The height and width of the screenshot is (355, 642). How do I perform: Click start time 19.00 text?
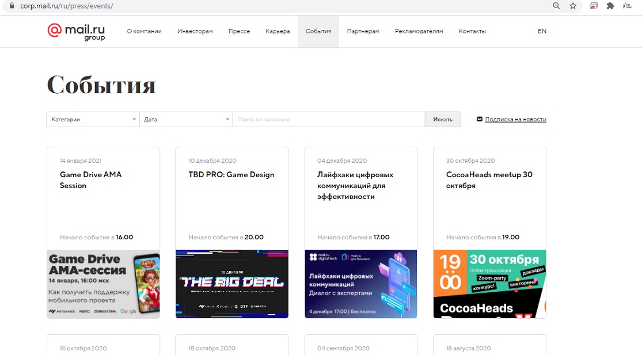coord(511,237)
